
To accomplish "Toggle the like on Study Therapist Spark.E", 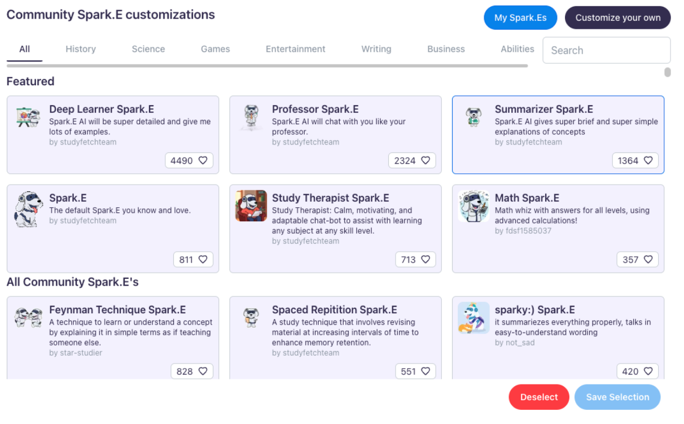I will click(x=427, y=259).
